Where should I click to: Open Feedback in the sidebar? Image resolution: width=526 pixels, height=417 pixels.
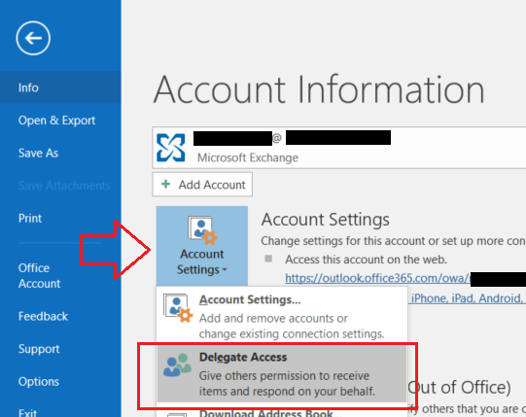tap(43, 316)
